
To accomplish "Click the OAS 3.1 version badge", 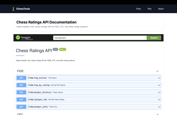I will tap(62, 49).
